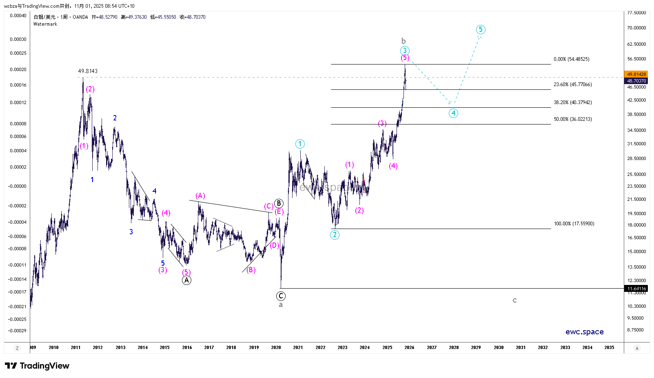
Task: Click the circled Z timezone icon
Action: [x=17, y=348]
